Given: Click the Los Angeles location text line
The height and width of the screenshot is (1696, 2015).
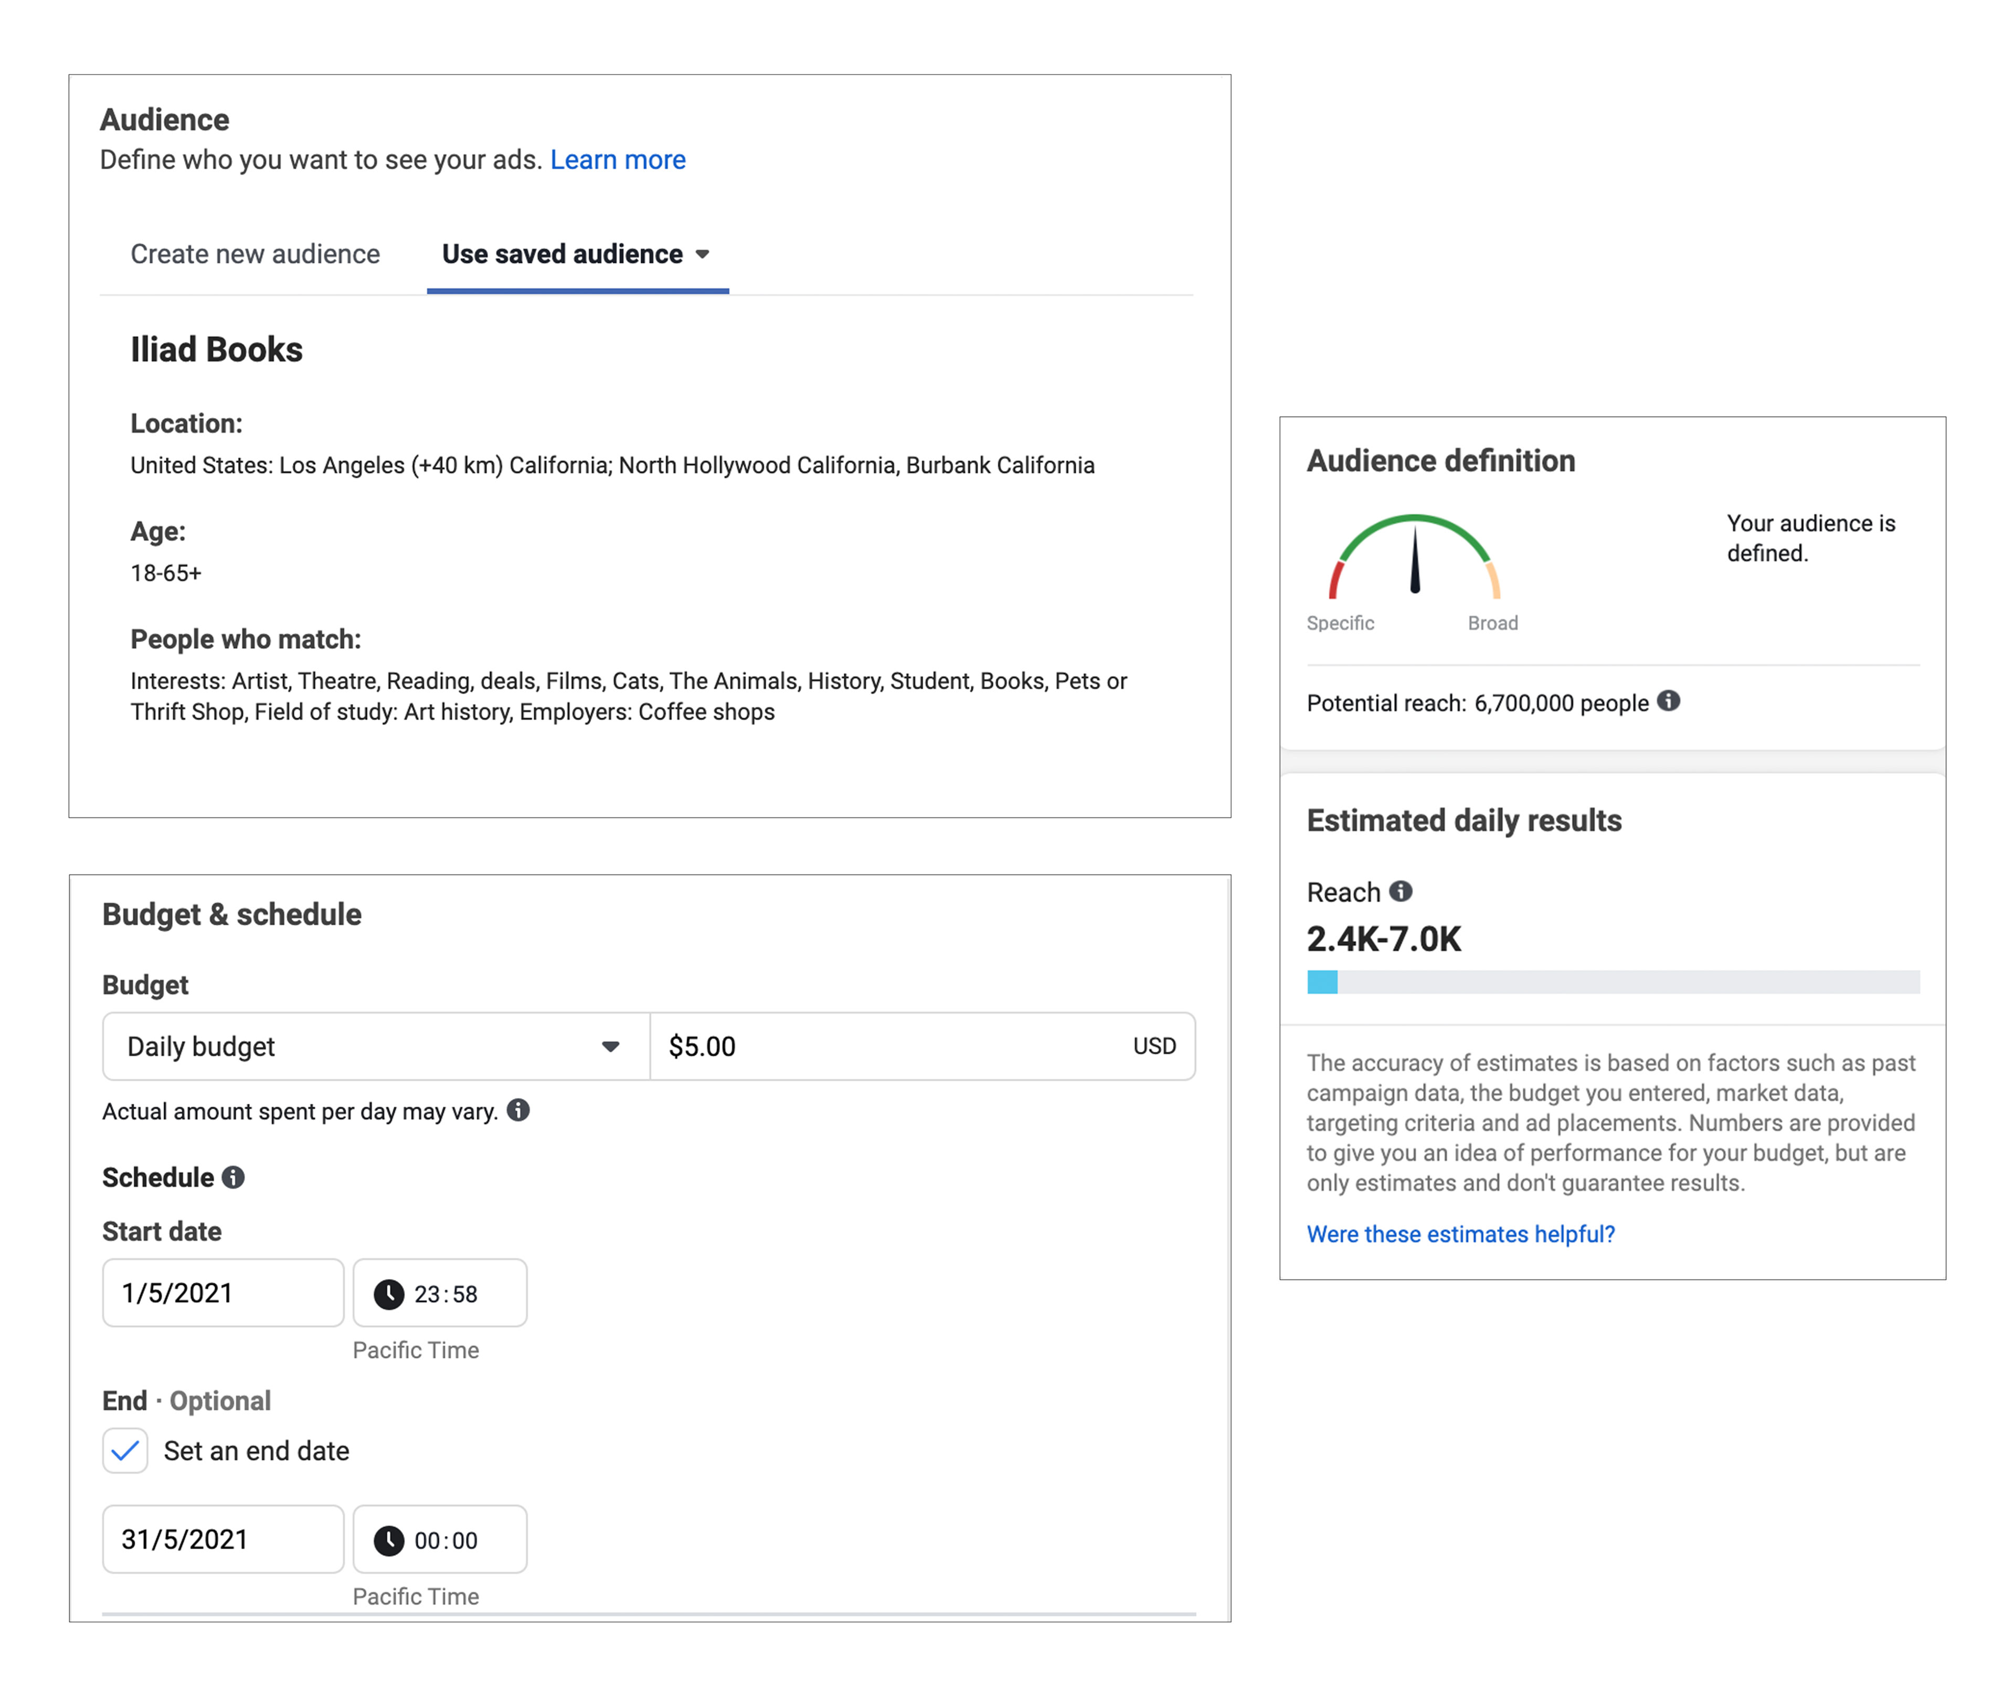Looking at the screenshot, I should click(x=613, y=465).
